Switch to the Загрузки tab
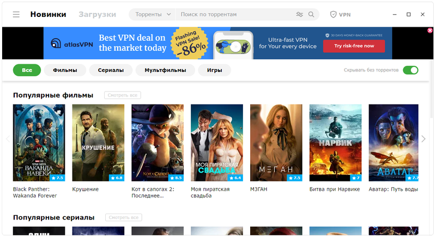The height and width of the screenshot is (237, 436). tap(98, 15)
